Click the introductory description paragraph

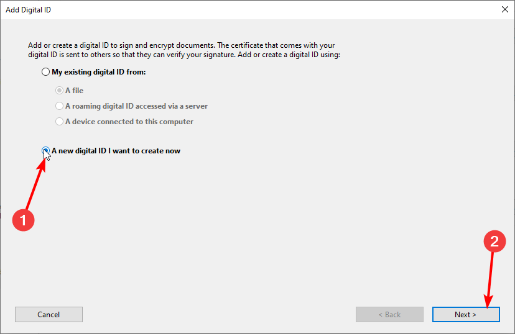(184, 50)
